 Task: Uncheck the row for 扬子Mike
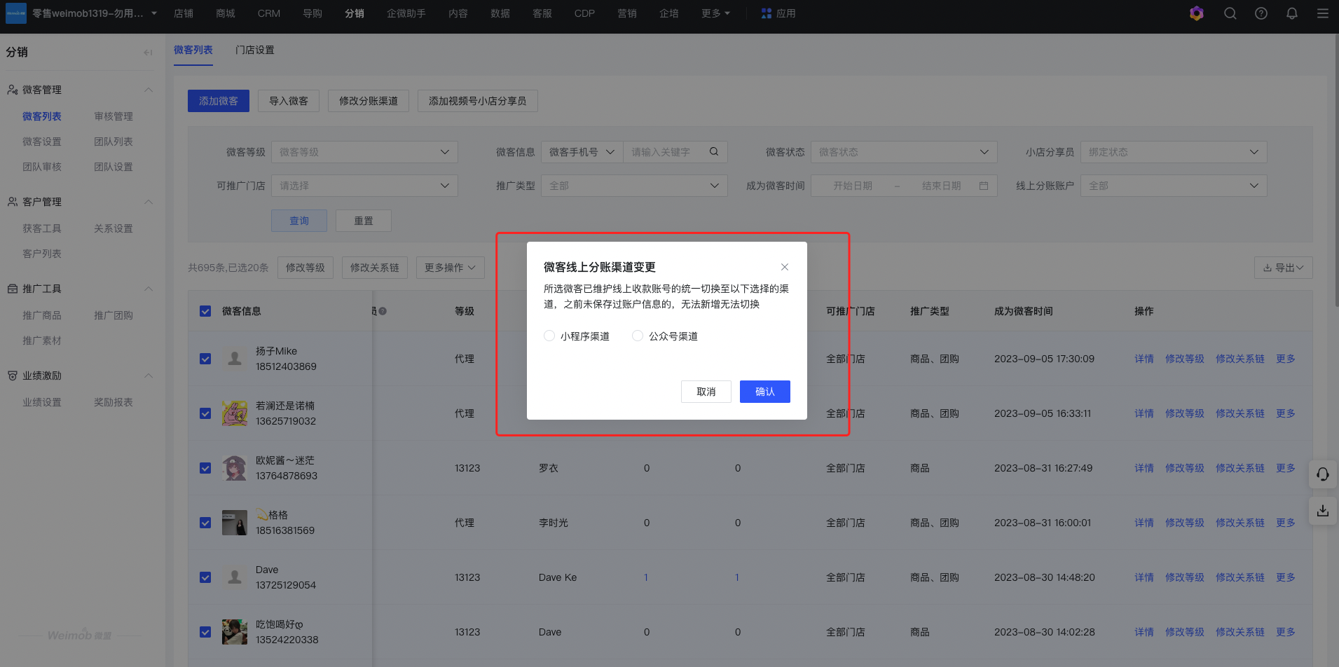pyautogui.click(x=205, y=359)
